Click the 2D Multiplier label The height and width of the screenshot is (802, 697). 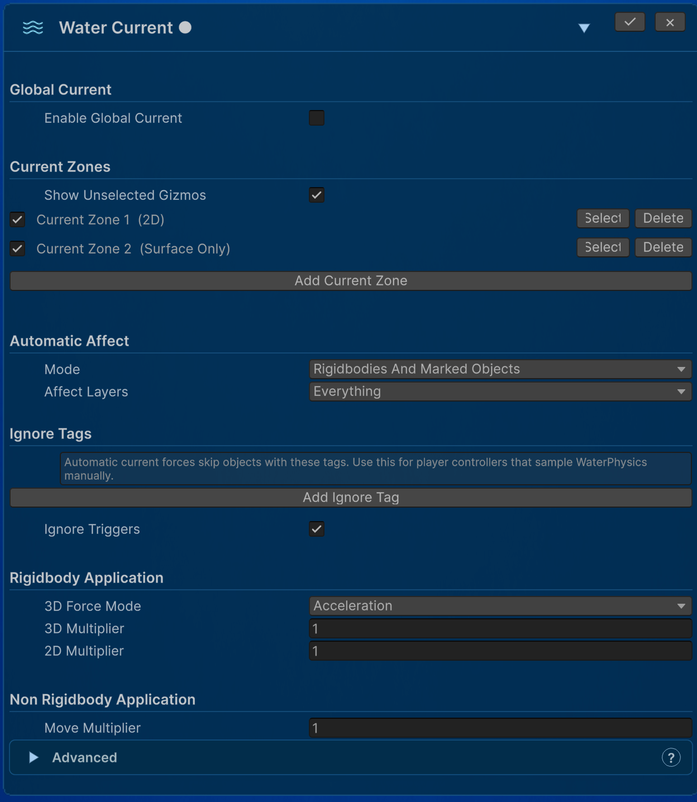pos(84,651)
